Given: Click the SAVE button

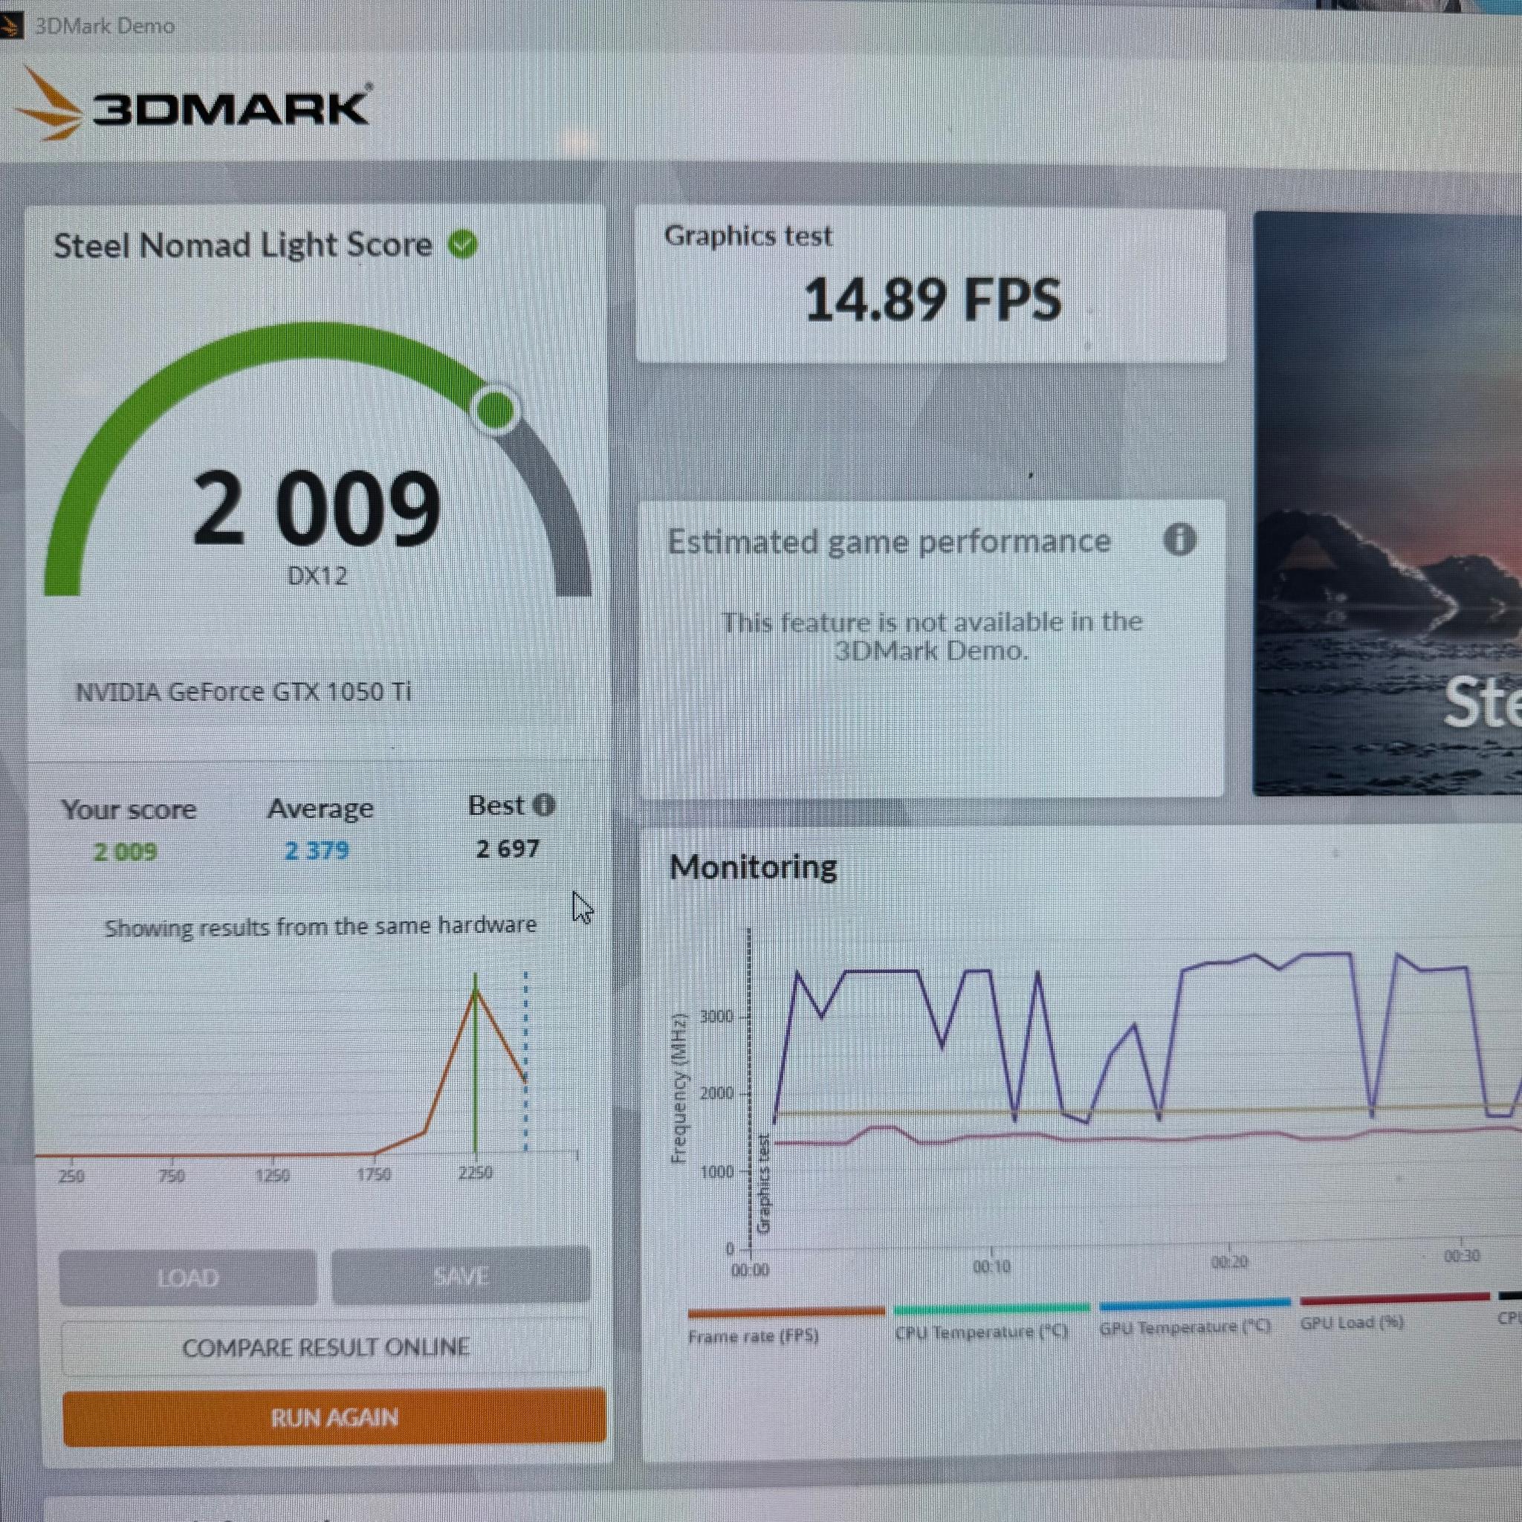Looking at the screenshot, I should pyautogui.click(x=461, y=1275).
